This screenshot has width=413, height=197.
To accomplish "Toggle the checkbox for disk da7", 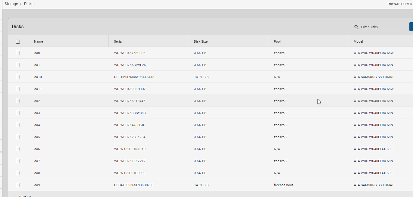I will (x=18, y=161).
